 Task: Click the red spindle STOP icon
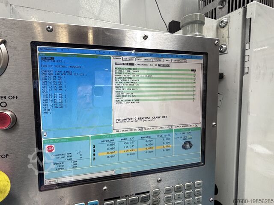pos(50,149)
